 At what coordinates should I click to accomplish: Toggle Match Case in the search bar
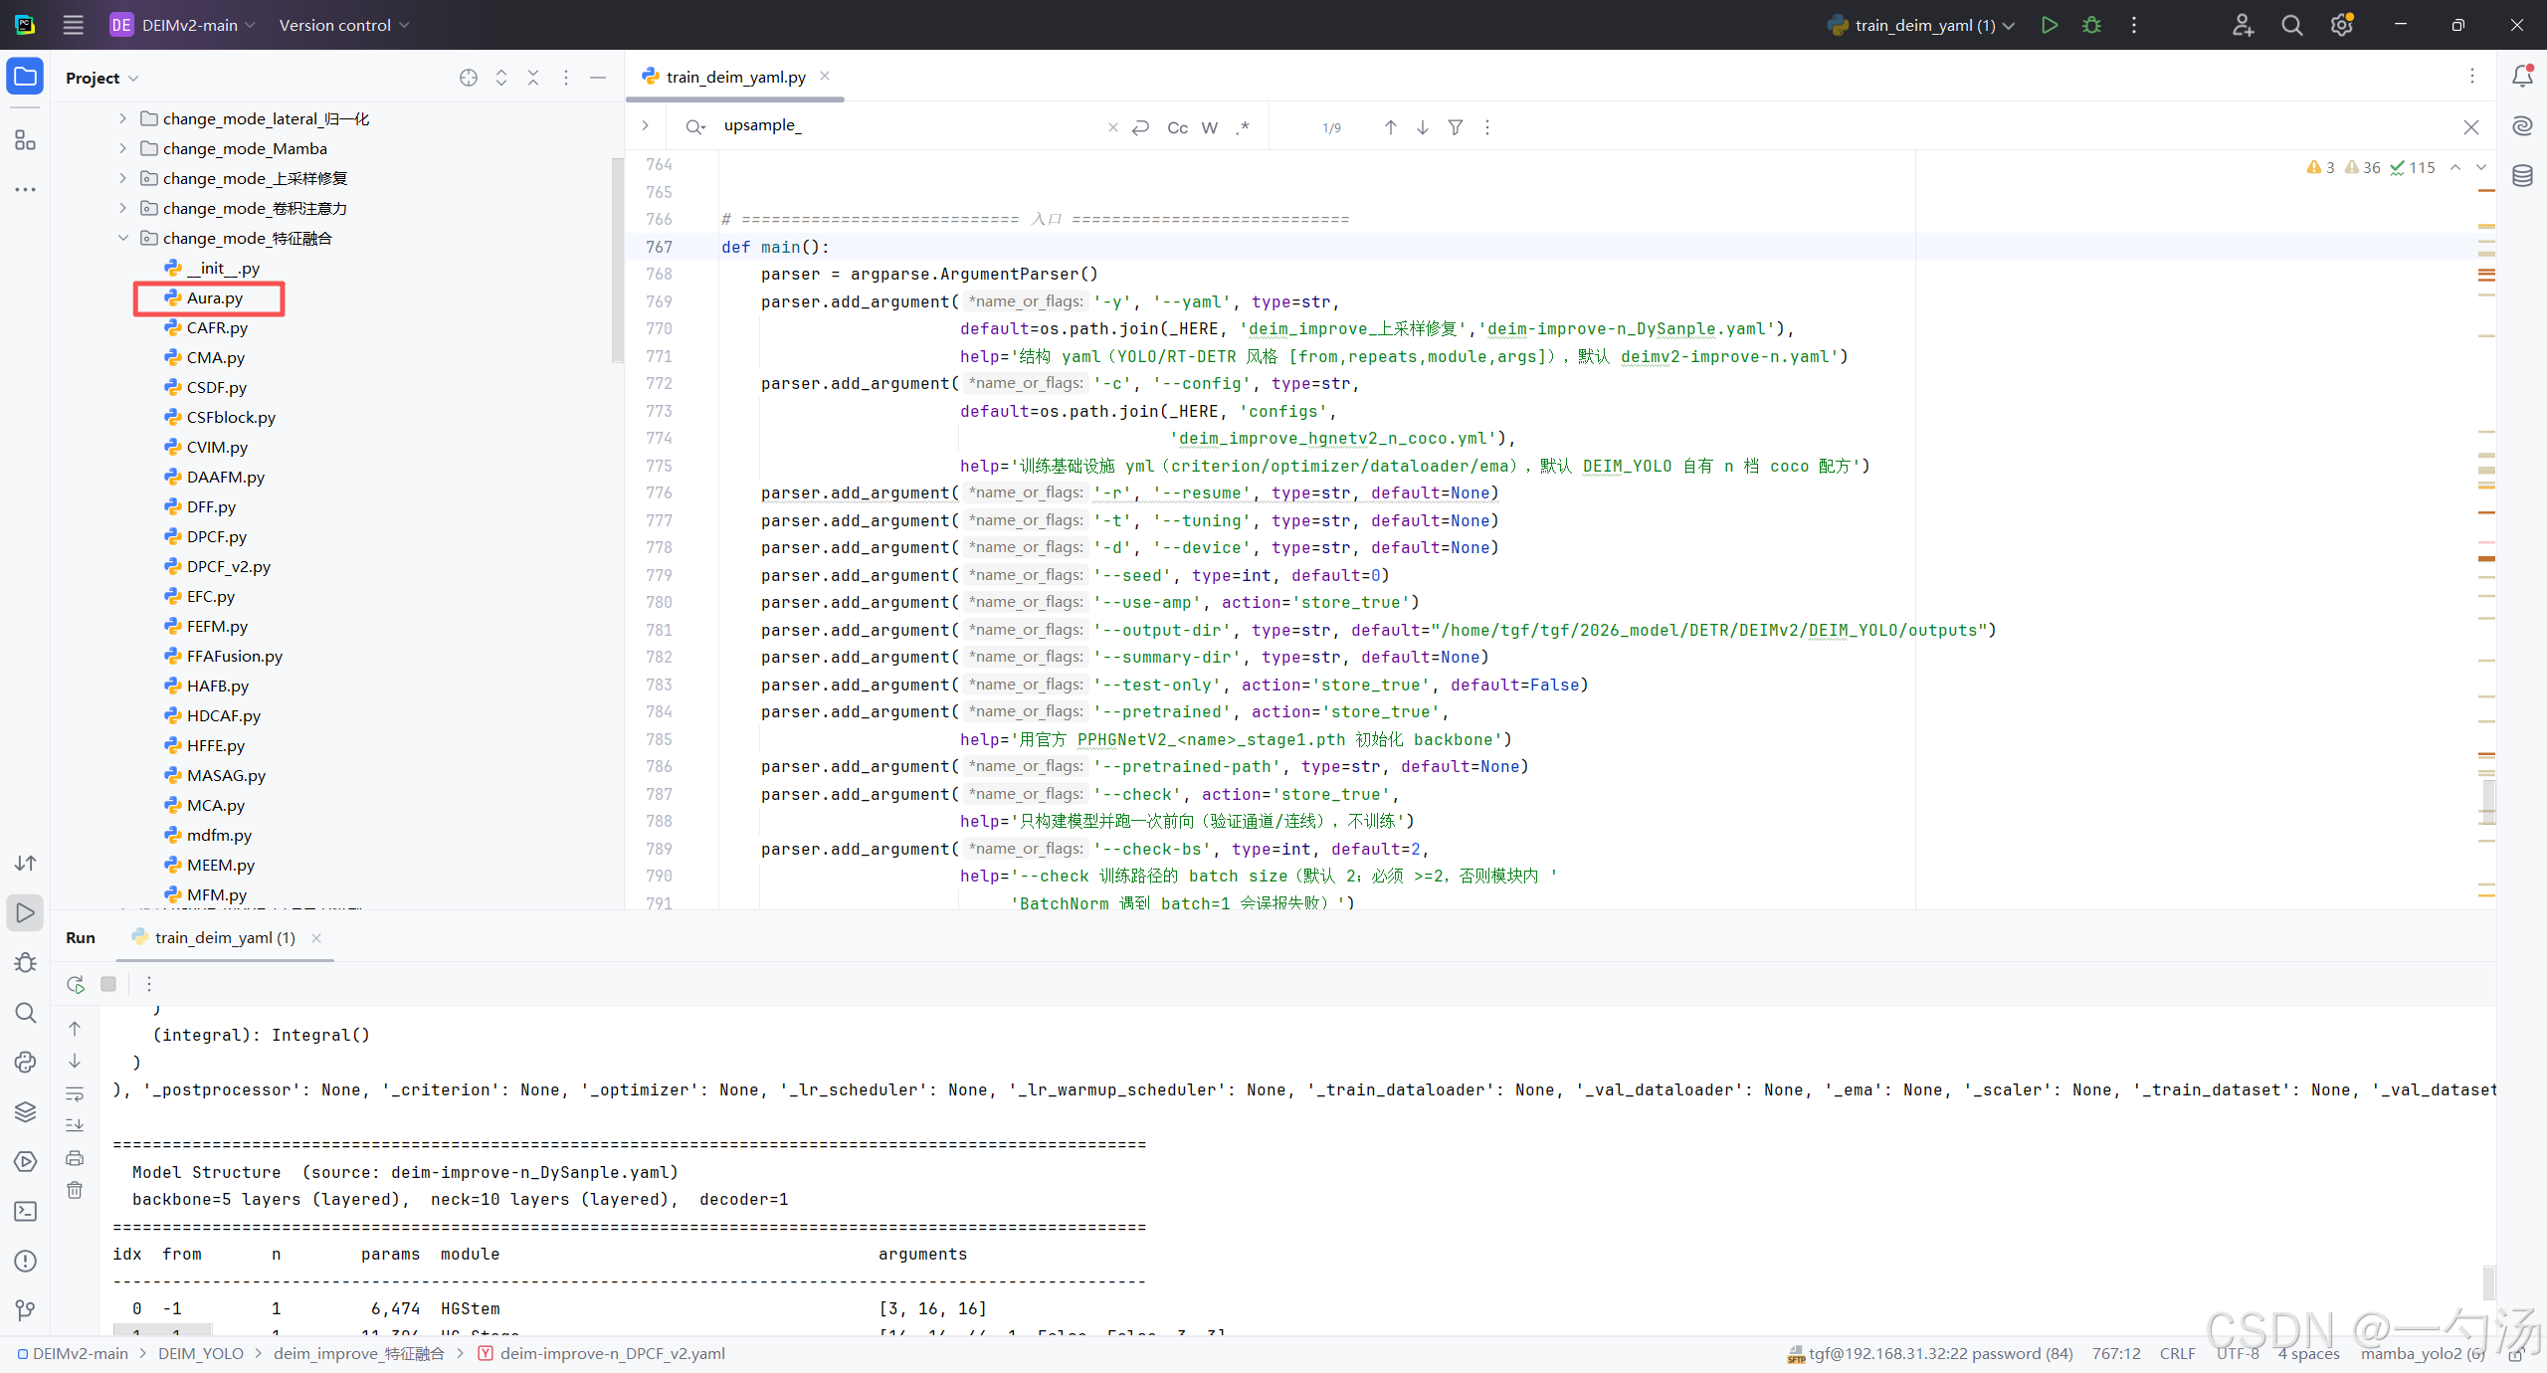click(1177, 127)
